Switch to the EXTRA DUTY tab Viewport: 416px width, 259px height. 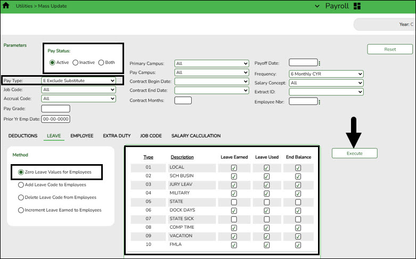pyautogui.click(x=117, y=135)
